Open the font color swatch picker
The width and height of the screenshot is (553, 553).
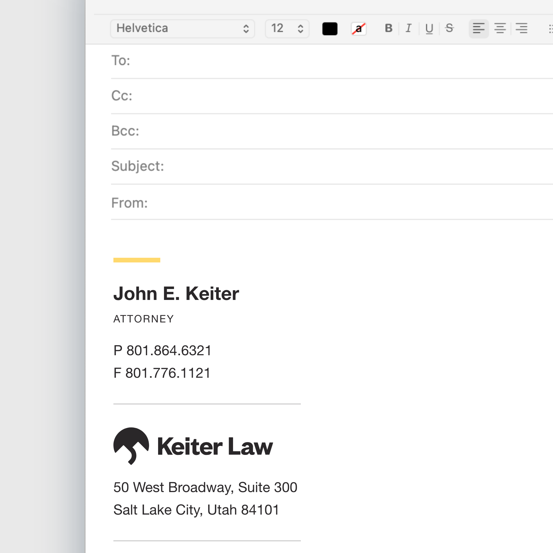click(x=330, y=28)
